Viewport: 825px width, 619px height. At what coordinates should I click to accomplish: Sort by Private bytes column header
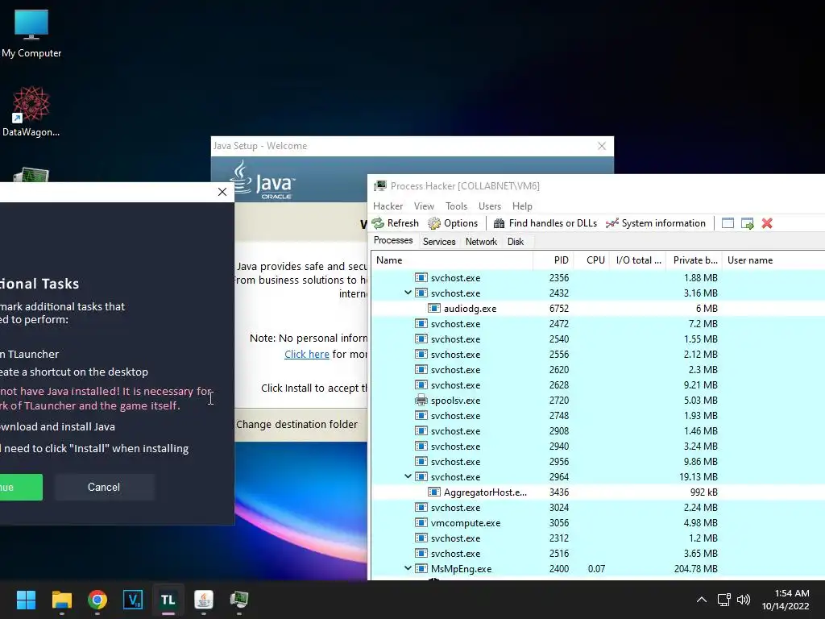coord(694,260)
